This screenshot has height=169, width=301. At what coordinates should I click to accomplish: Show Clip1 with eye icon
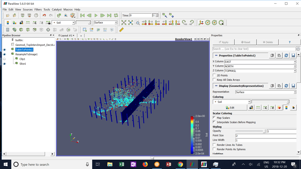click(4, 59)
